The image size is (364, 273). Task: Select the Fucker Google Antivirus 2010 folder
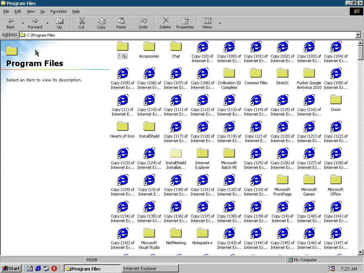coord(309,79)
